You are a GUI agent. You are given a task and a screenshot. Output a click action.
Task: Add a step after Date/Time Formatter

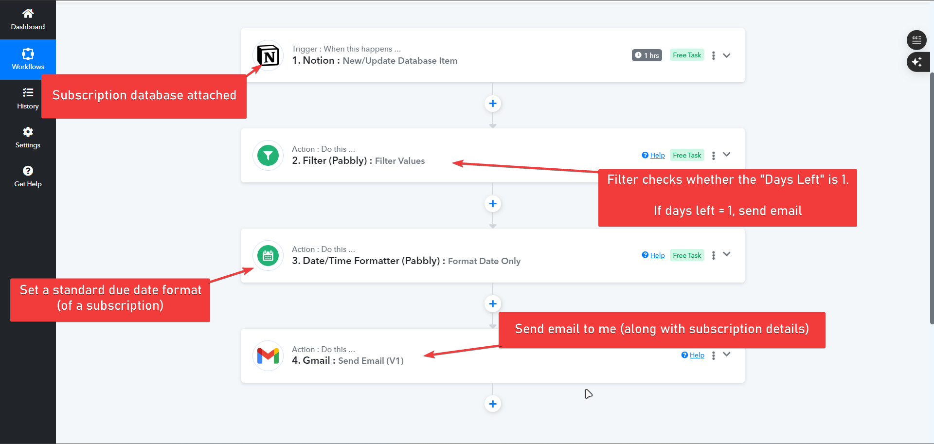493,304
